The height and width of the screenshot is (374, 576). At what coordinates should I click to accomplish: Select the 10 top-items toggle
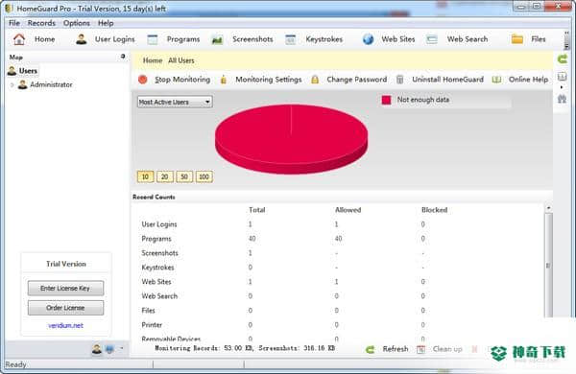[x=145, y=176]
